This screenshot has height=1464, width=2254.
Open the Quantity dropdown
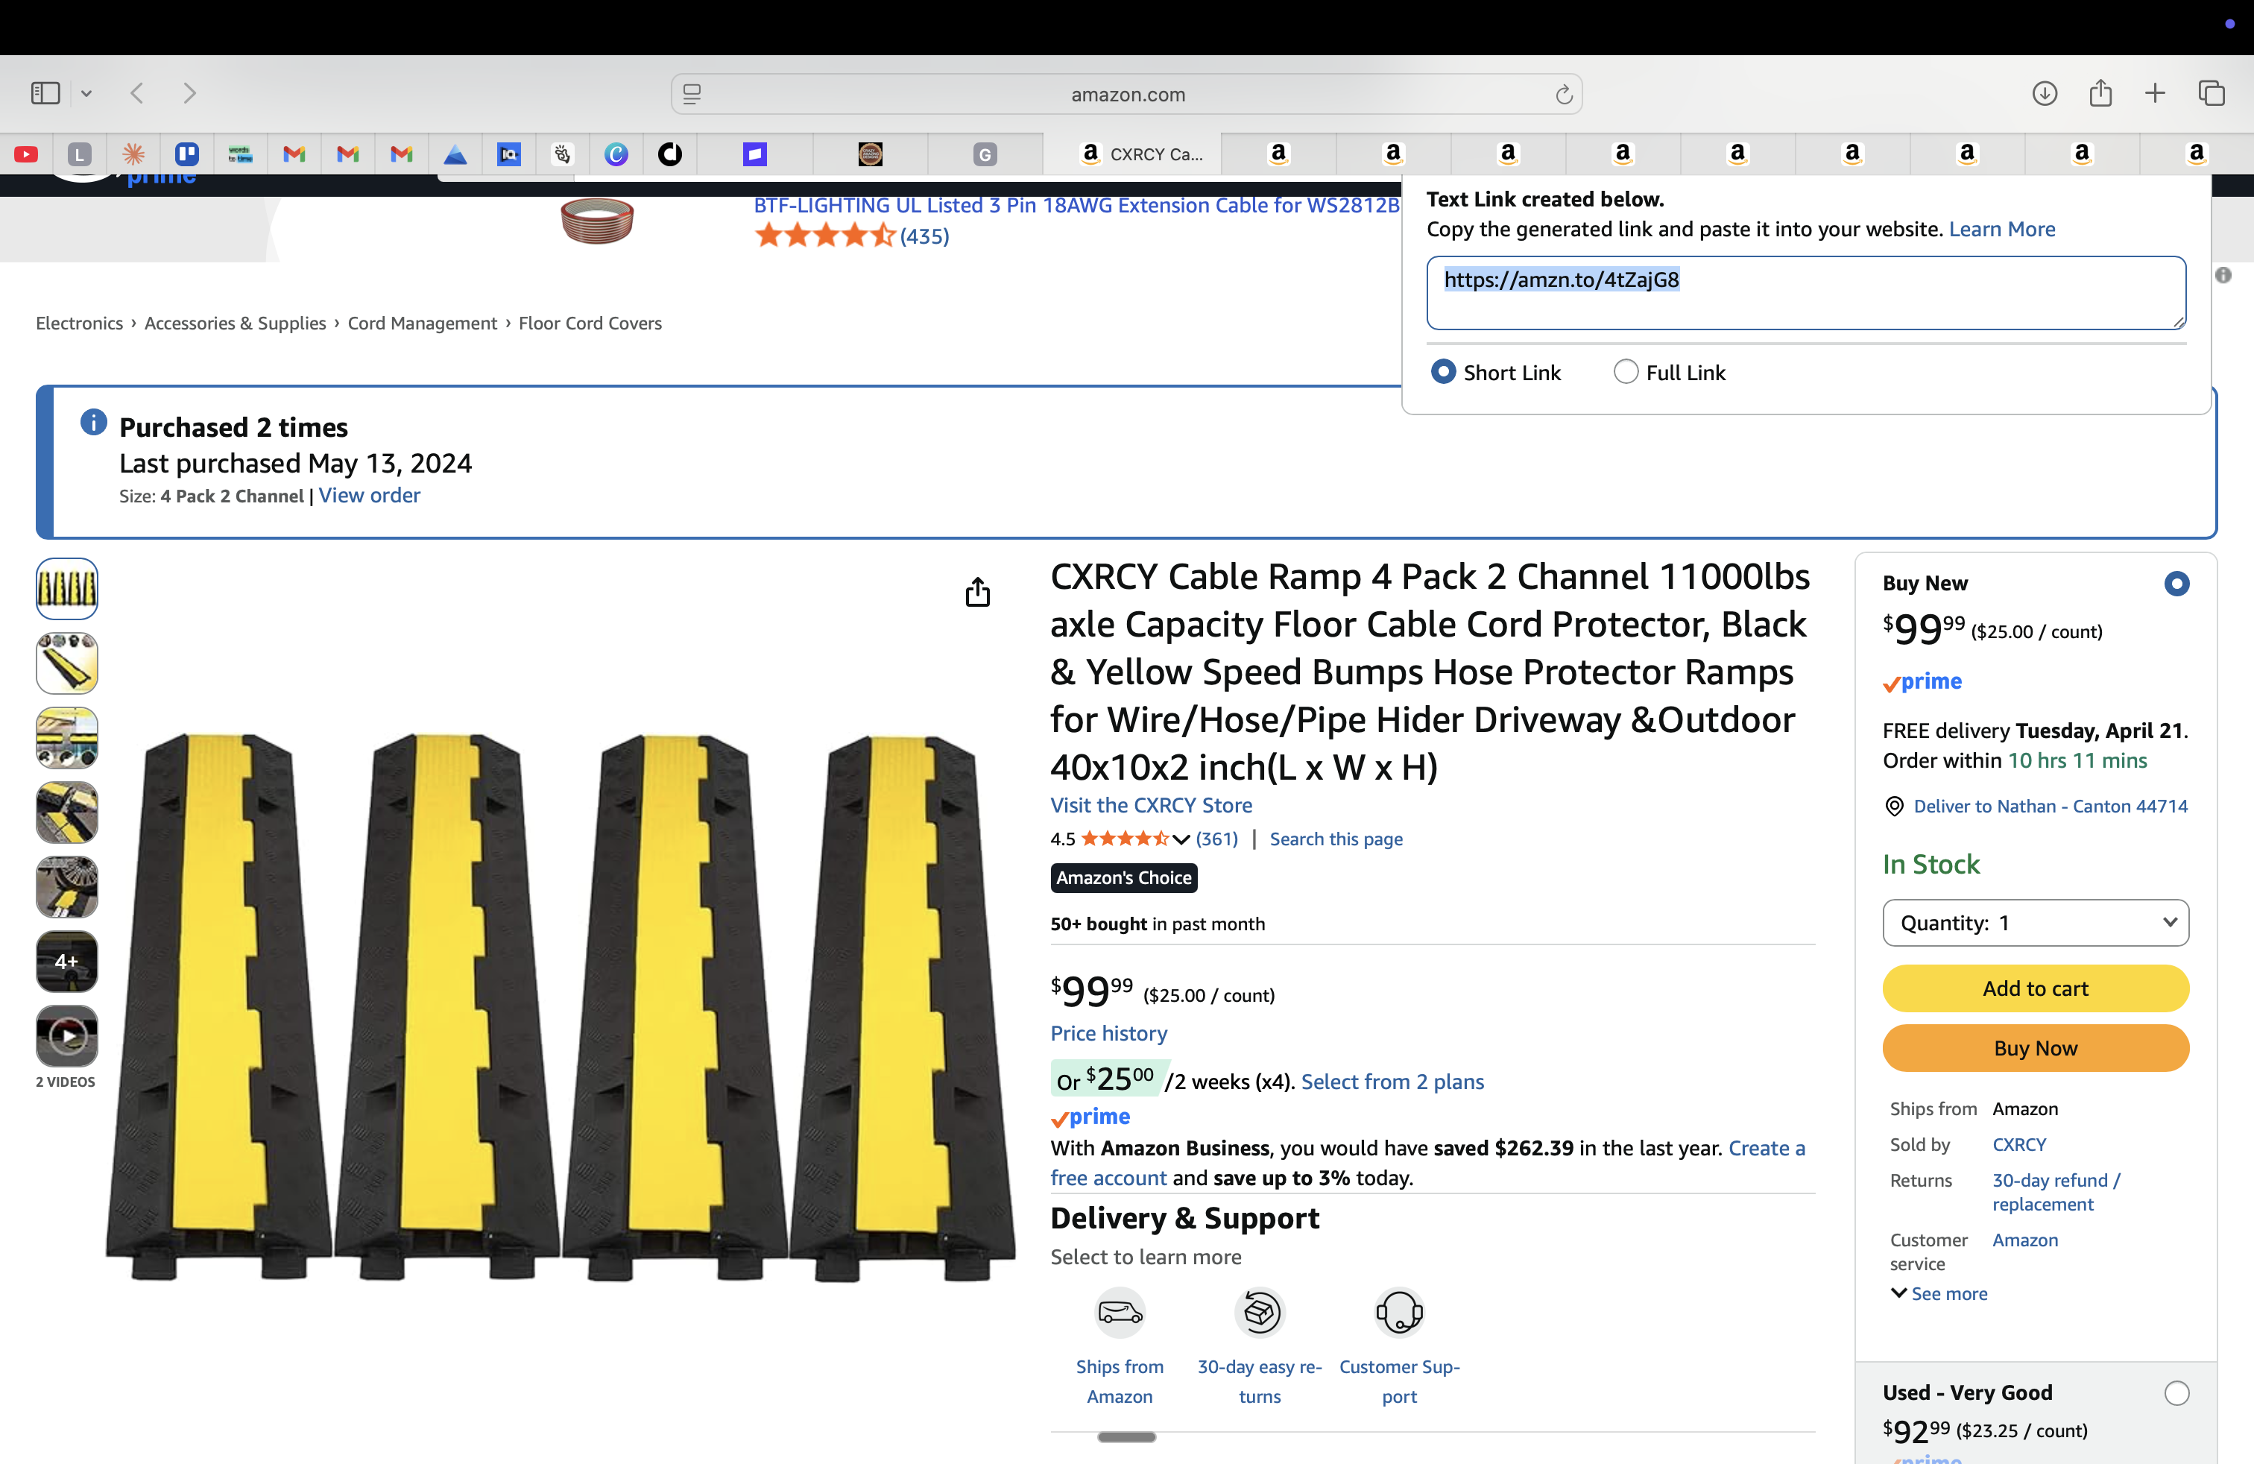[x=2035, y=922]
